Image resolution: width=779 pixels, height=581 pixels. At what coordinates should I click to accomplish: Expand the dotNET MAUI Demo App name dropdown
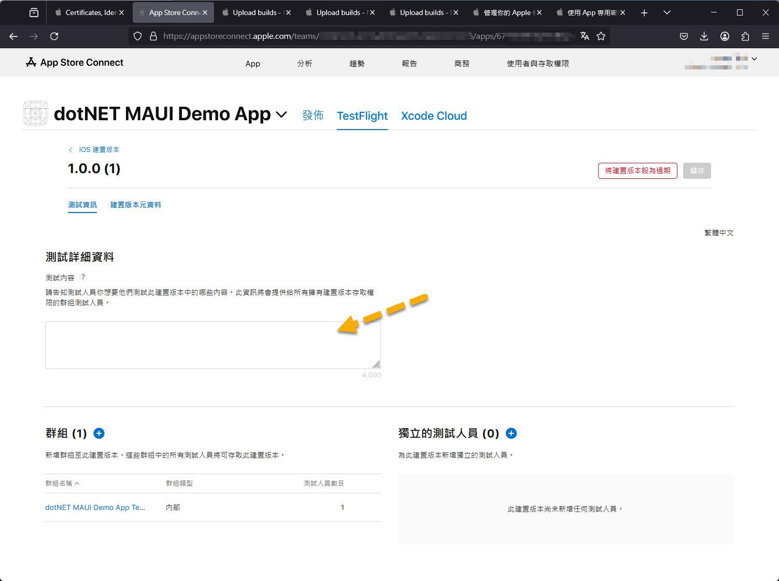coord(281,115)
